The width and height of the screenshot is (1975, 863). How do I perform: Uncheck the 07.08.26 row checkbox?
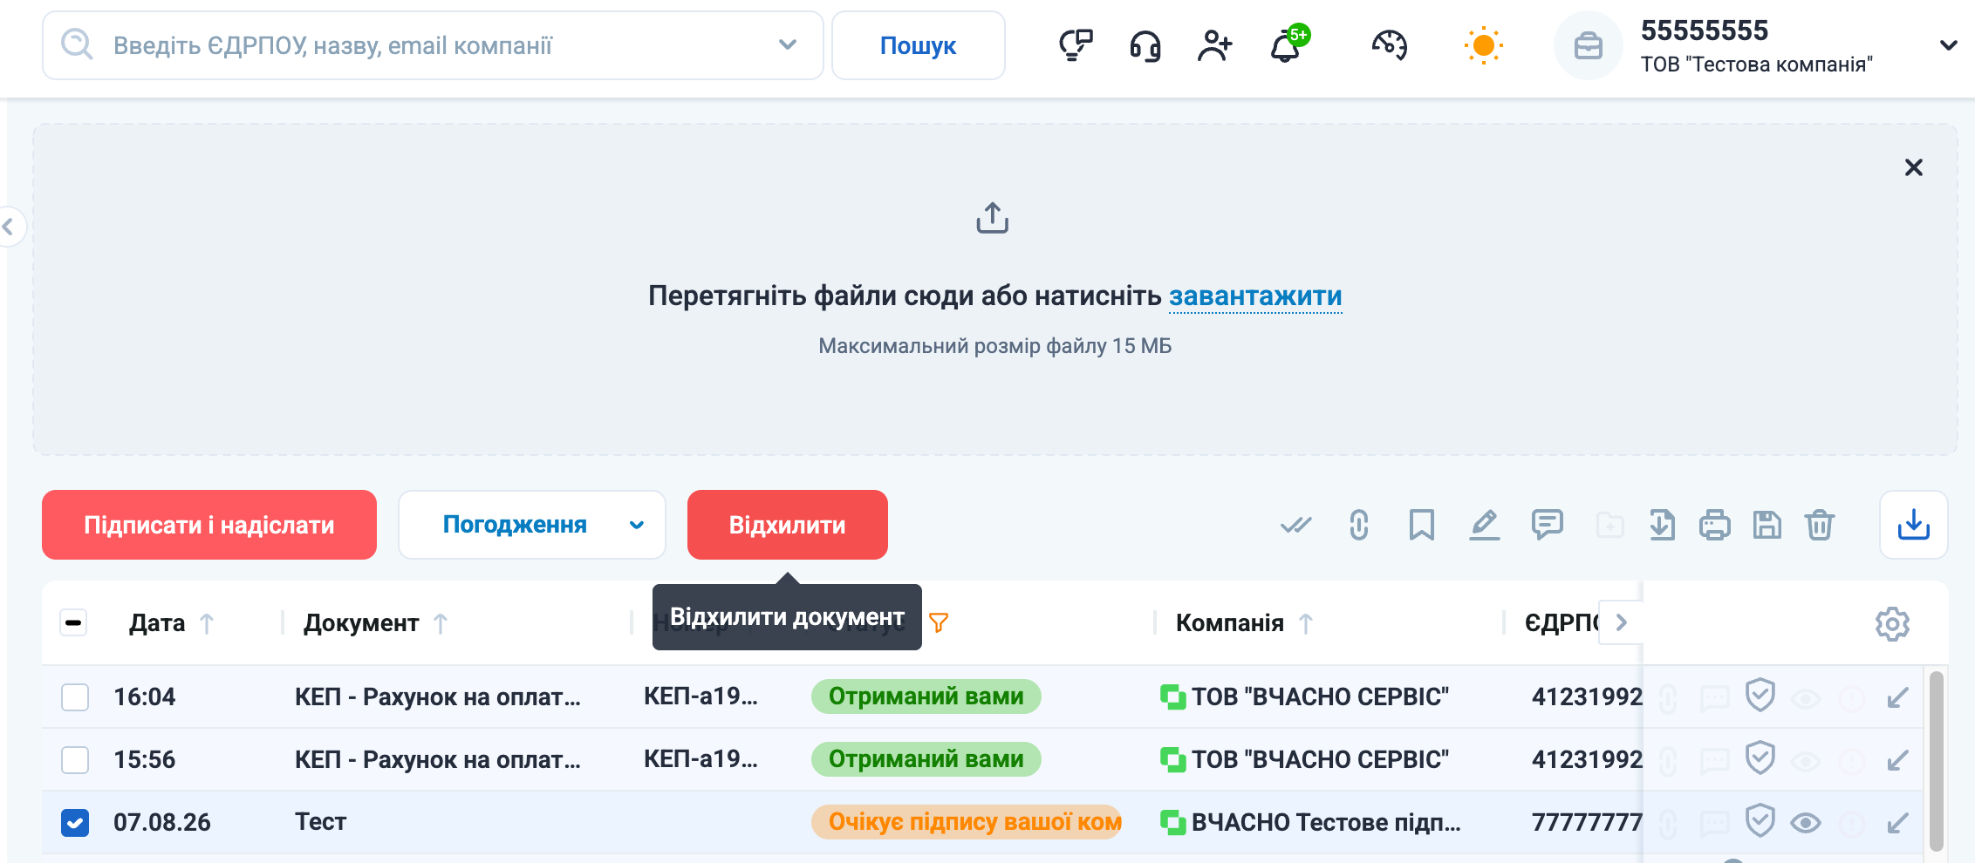75,823
